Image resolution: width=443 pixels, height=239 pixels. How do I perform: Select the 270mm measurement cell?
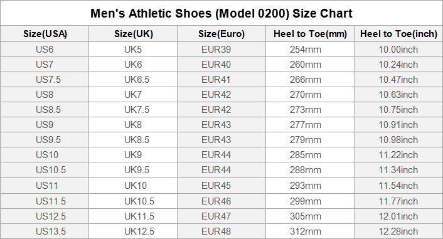click(x=310, y=95)
